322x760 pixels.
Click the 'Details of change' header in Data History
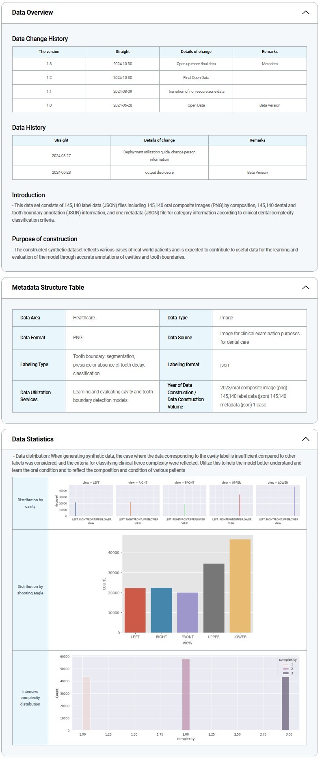(159, 140)
